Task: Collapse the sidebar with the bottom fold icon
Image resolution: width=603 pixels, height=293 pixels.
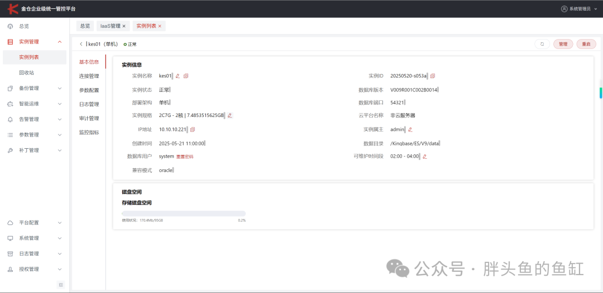Action: (x=61, y=285)
